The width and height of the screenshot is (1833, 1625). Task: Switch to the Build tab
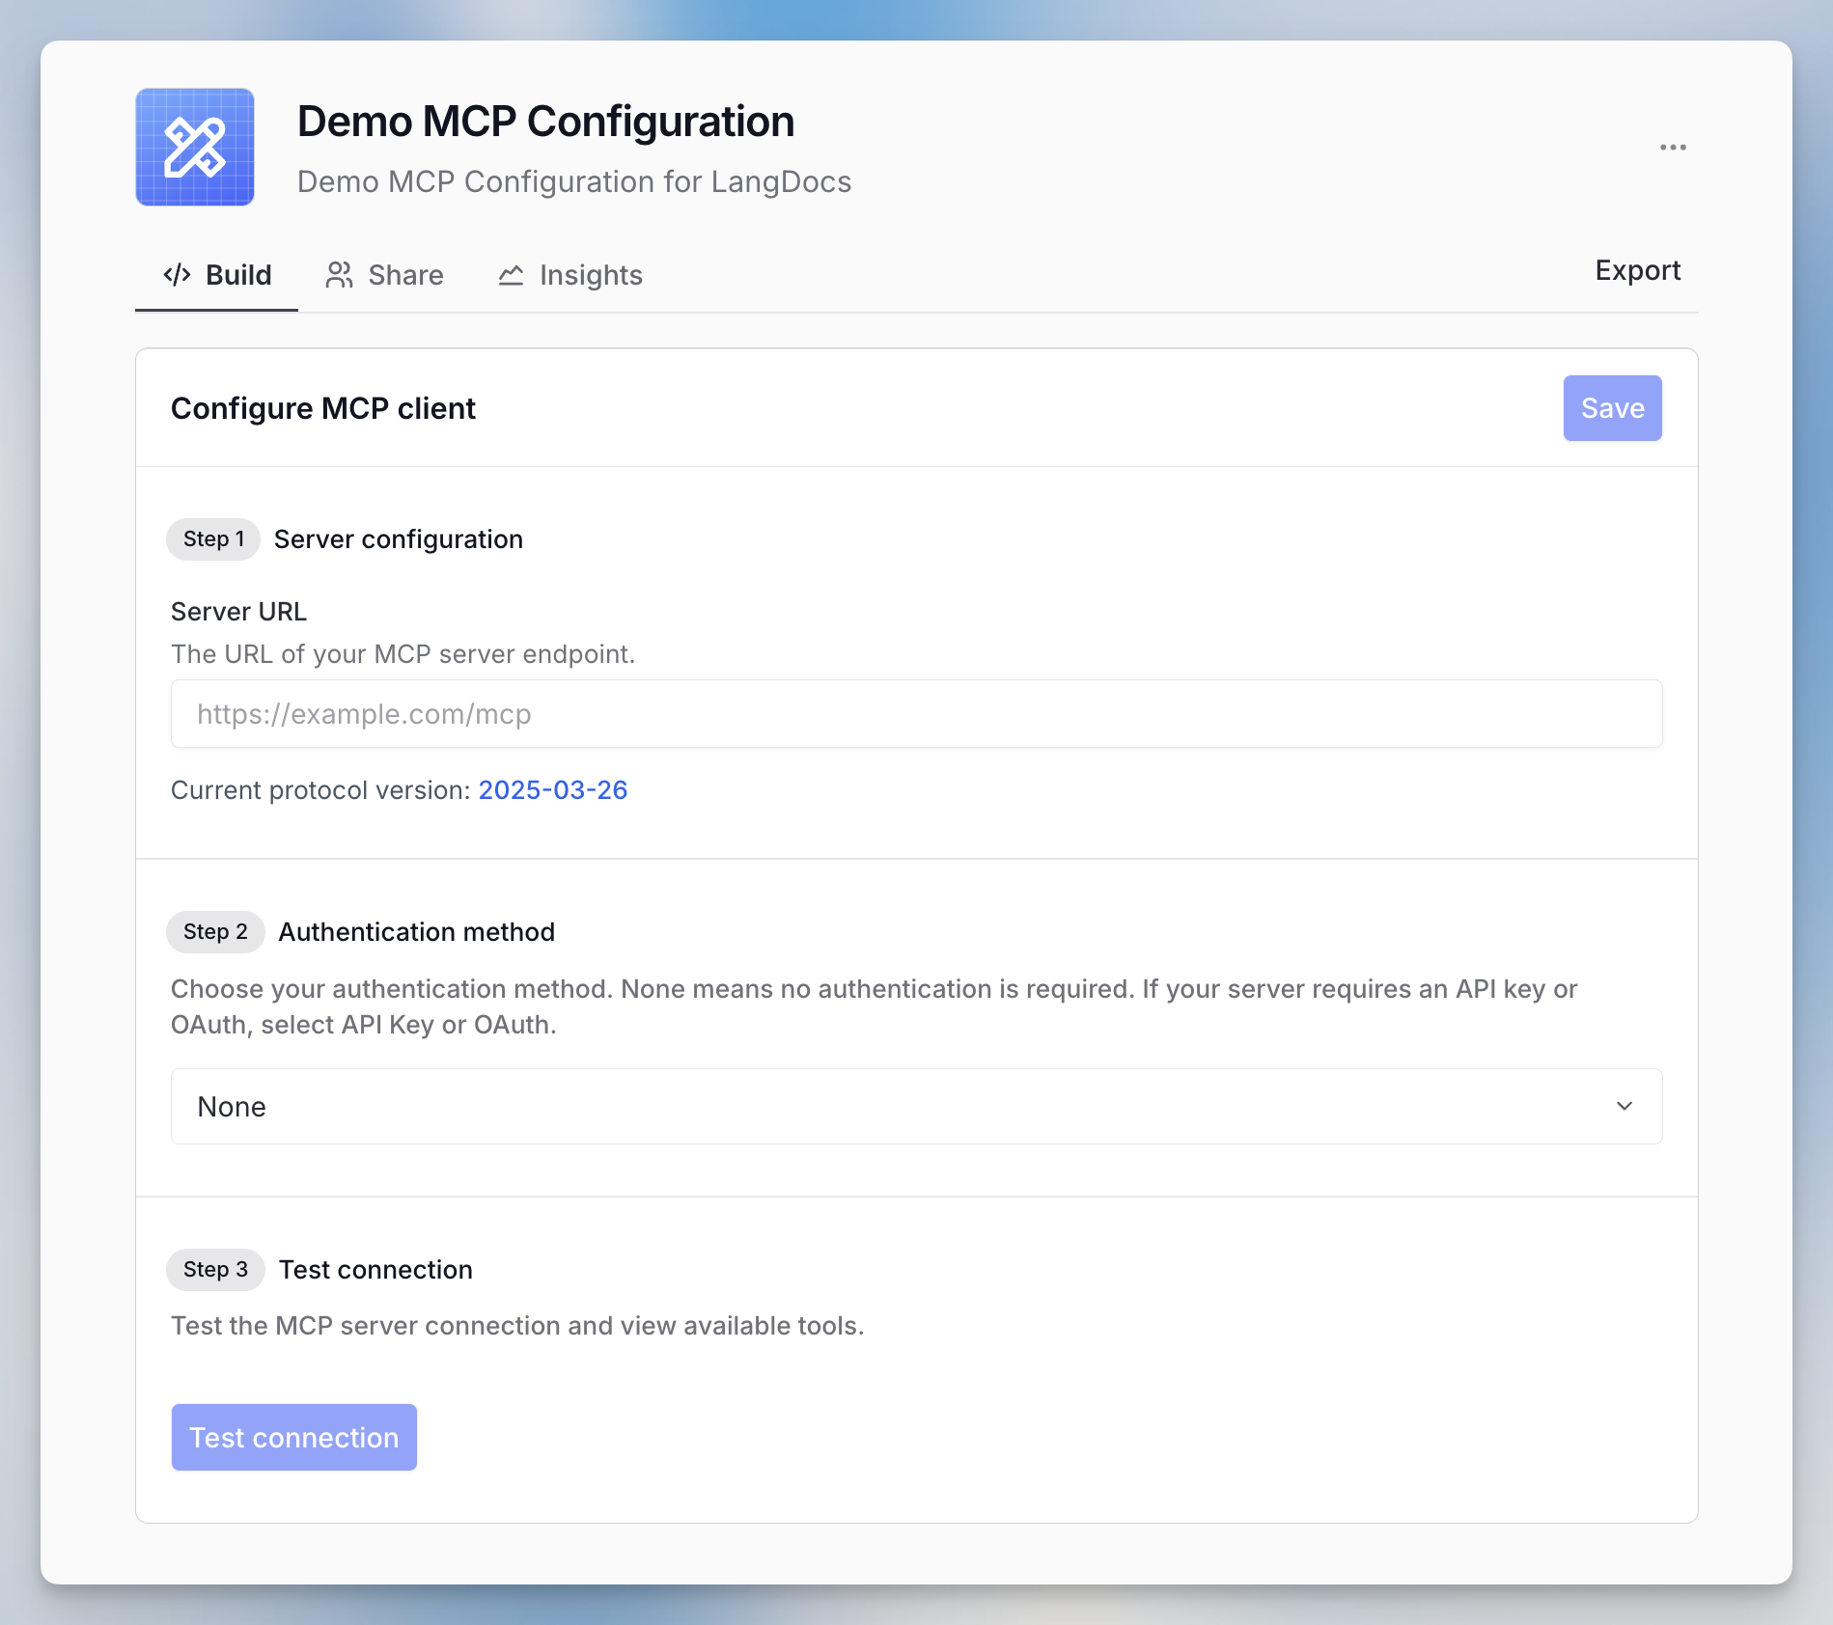tap(217, 275)
